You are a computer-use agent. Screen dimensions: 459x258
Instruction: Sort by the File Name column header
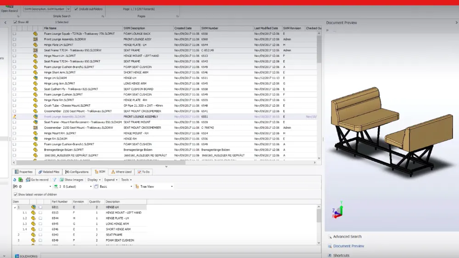83,28
